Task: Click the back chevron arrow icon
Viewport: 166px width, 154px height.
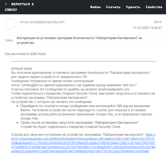Action: 6,4
